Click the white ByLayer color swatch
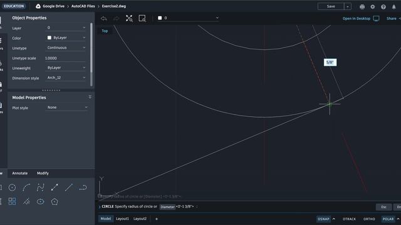The width and height of the screenshot is (401, 225). tap(49, 37)
